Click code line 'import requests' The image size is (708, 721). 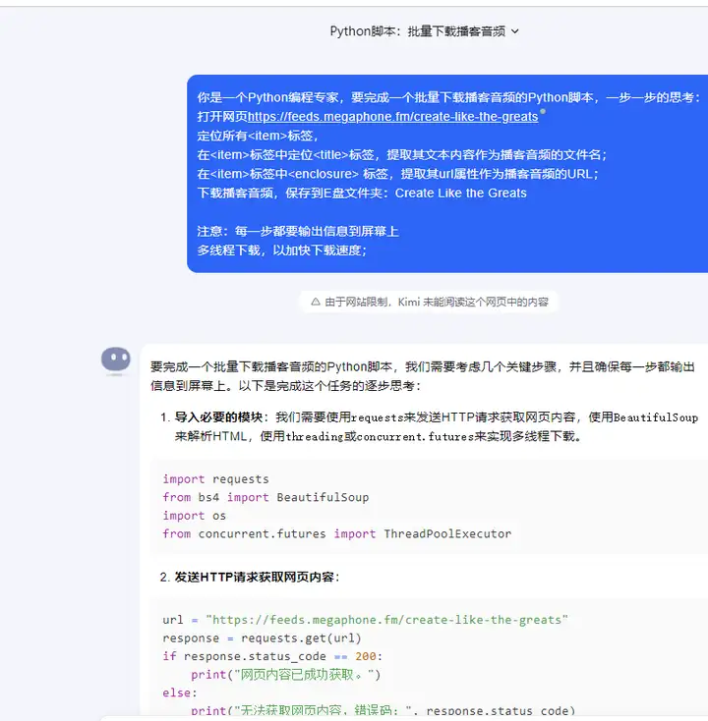pyautogui.click(x=215, y=478)
